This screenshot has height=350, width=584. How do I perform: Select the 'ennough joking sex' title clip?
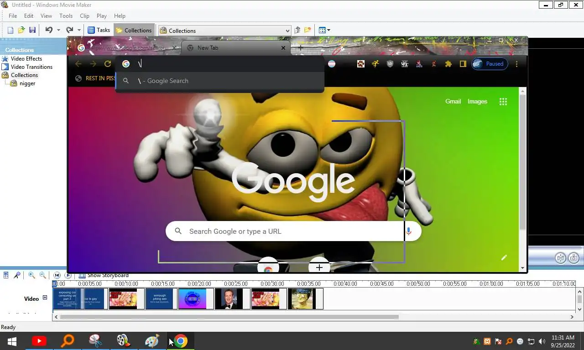161,299
